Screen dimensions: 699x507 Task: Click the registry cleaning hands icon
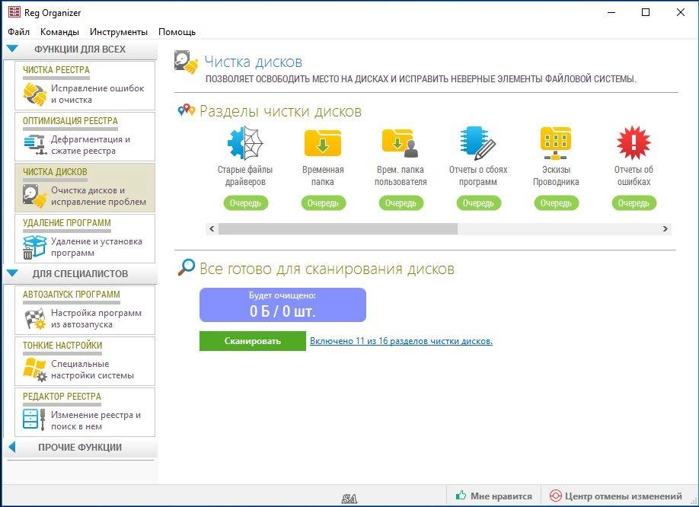click(35, 94)
